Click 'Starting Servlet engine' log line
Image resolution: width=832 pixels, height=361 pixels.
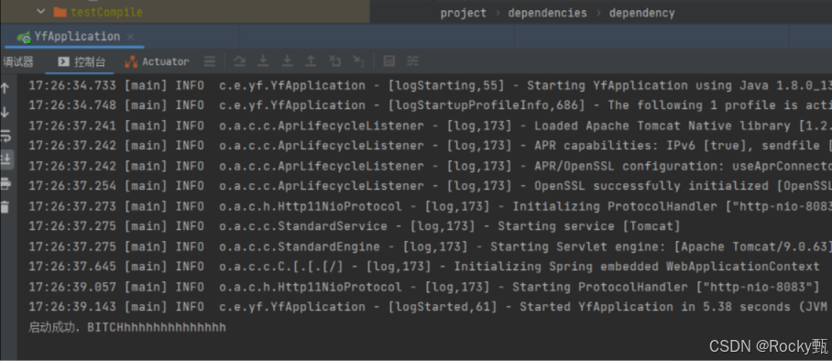point(430,246)
